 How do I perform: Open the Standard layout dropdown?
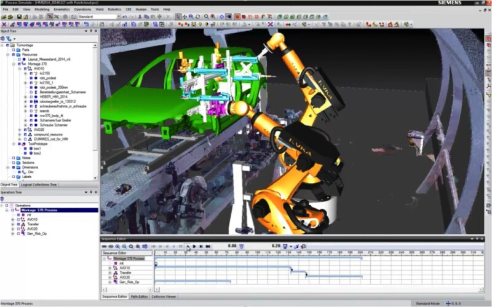[x=119, y=17]
